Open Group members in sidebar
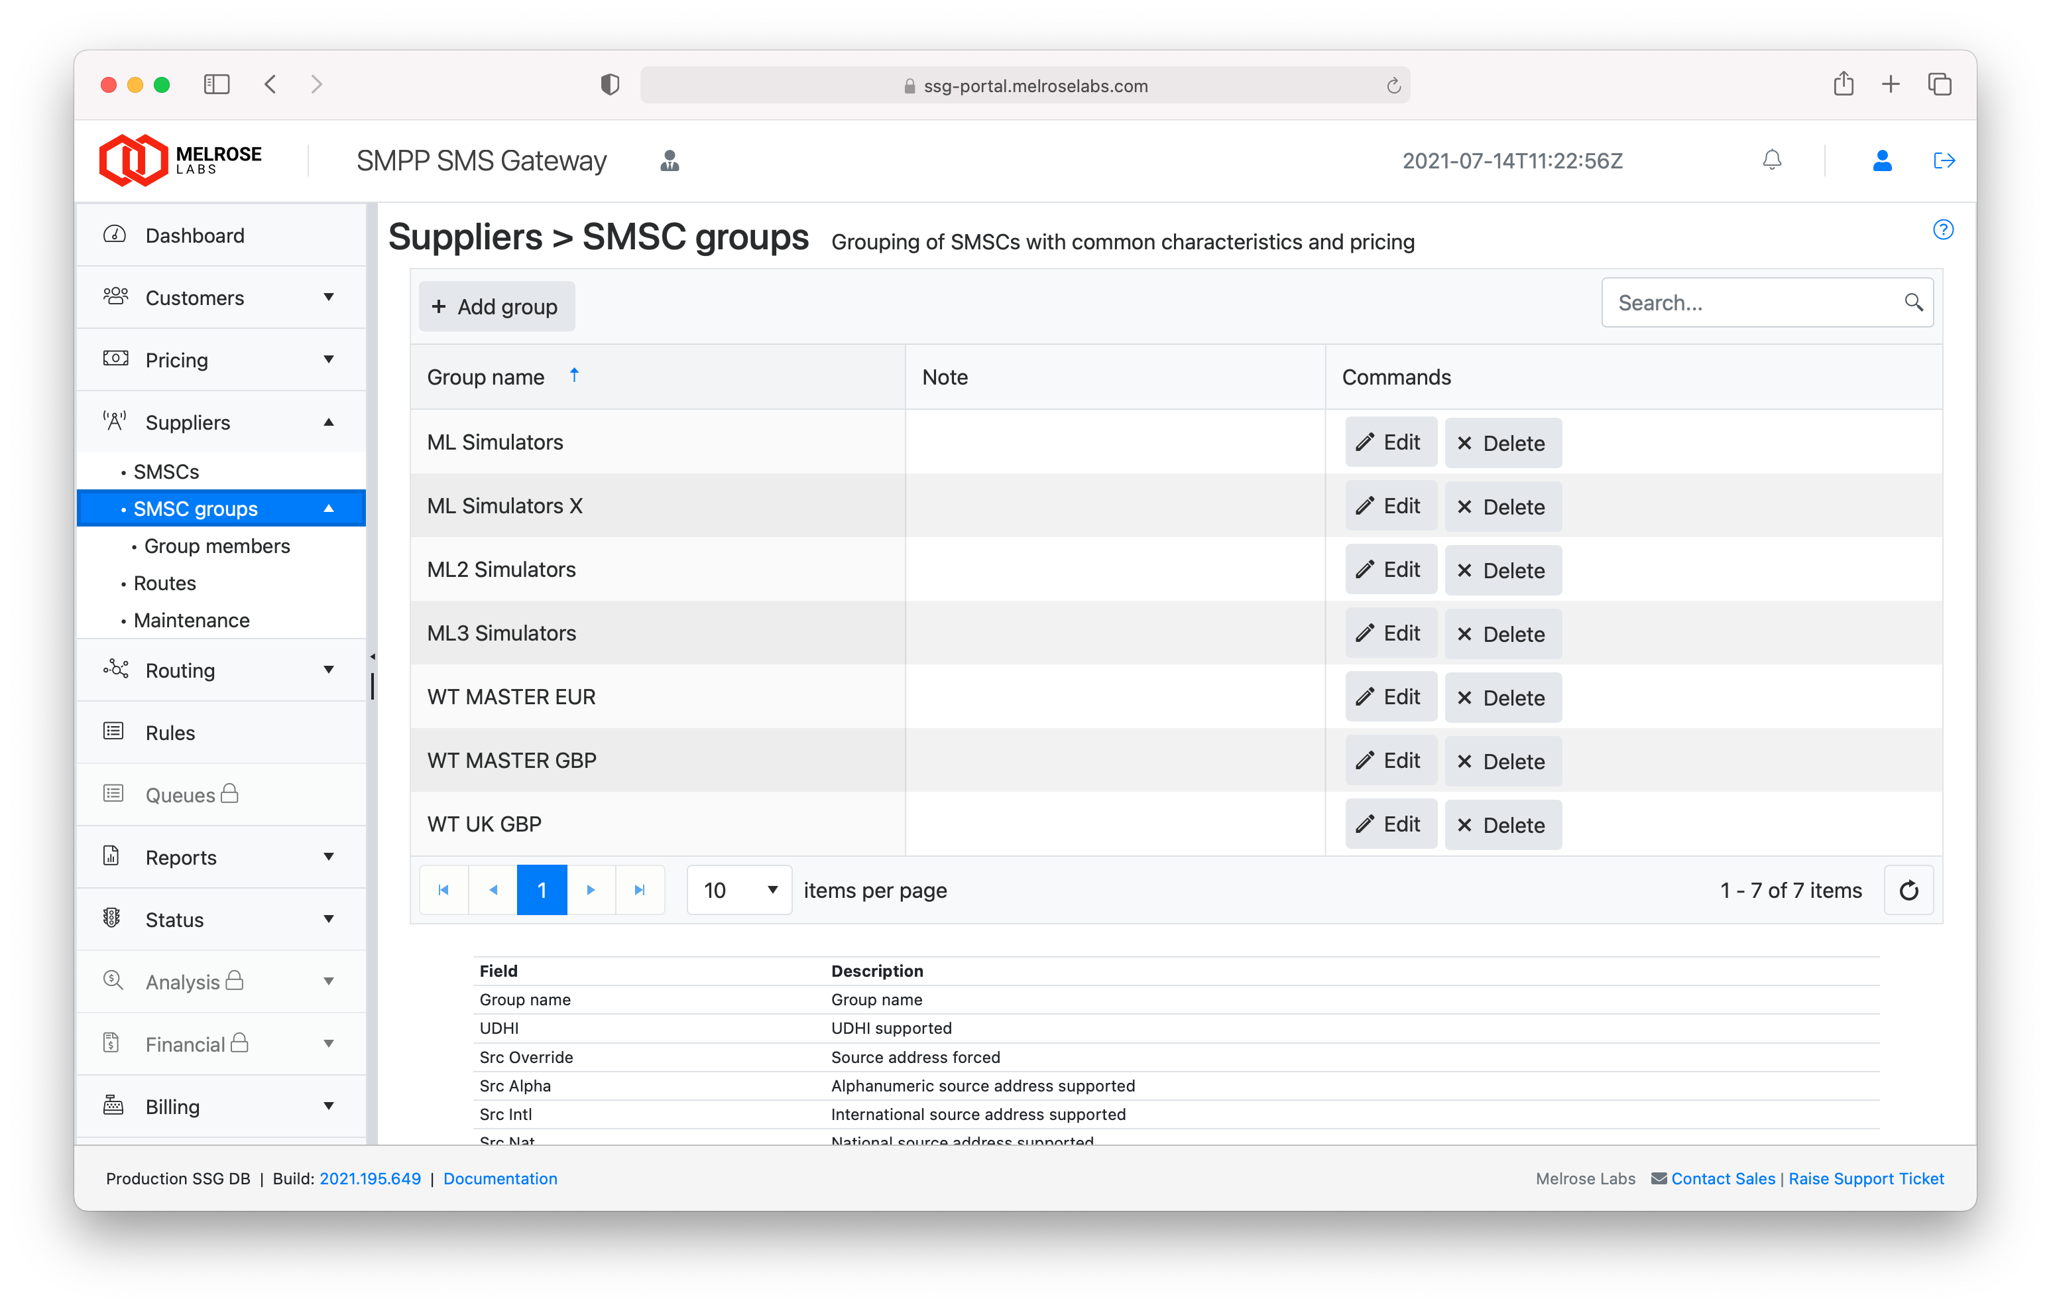The image size is (2051, 1309). tap(217, 546)
